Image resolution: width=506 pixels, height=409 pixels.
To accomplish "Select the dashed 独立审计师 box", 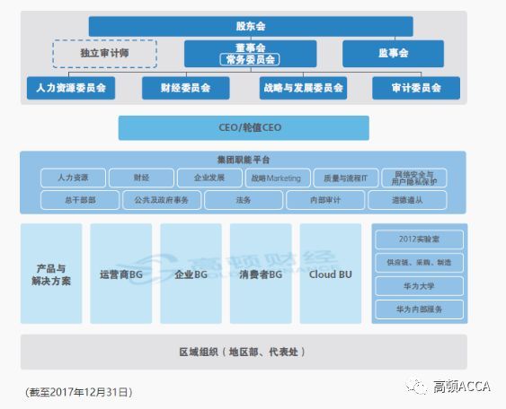I will click(x=104, y=54).
